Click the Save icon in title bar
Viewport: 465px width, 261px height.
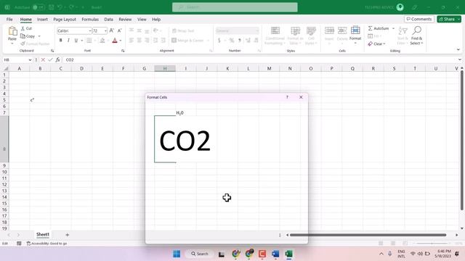click(x=51, y=7)
